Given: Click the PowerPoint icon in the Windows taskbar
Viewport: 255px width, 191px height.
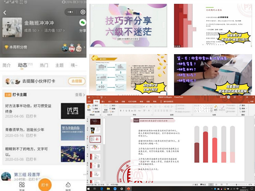Looking at the screenshot, I should click(x=128, y=189).
